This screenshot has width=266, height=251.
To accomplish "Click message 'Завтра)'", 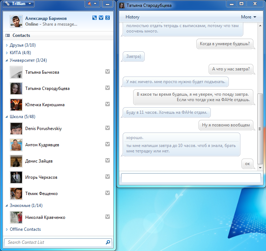I will pyautogui.click(x=134, y=56).
